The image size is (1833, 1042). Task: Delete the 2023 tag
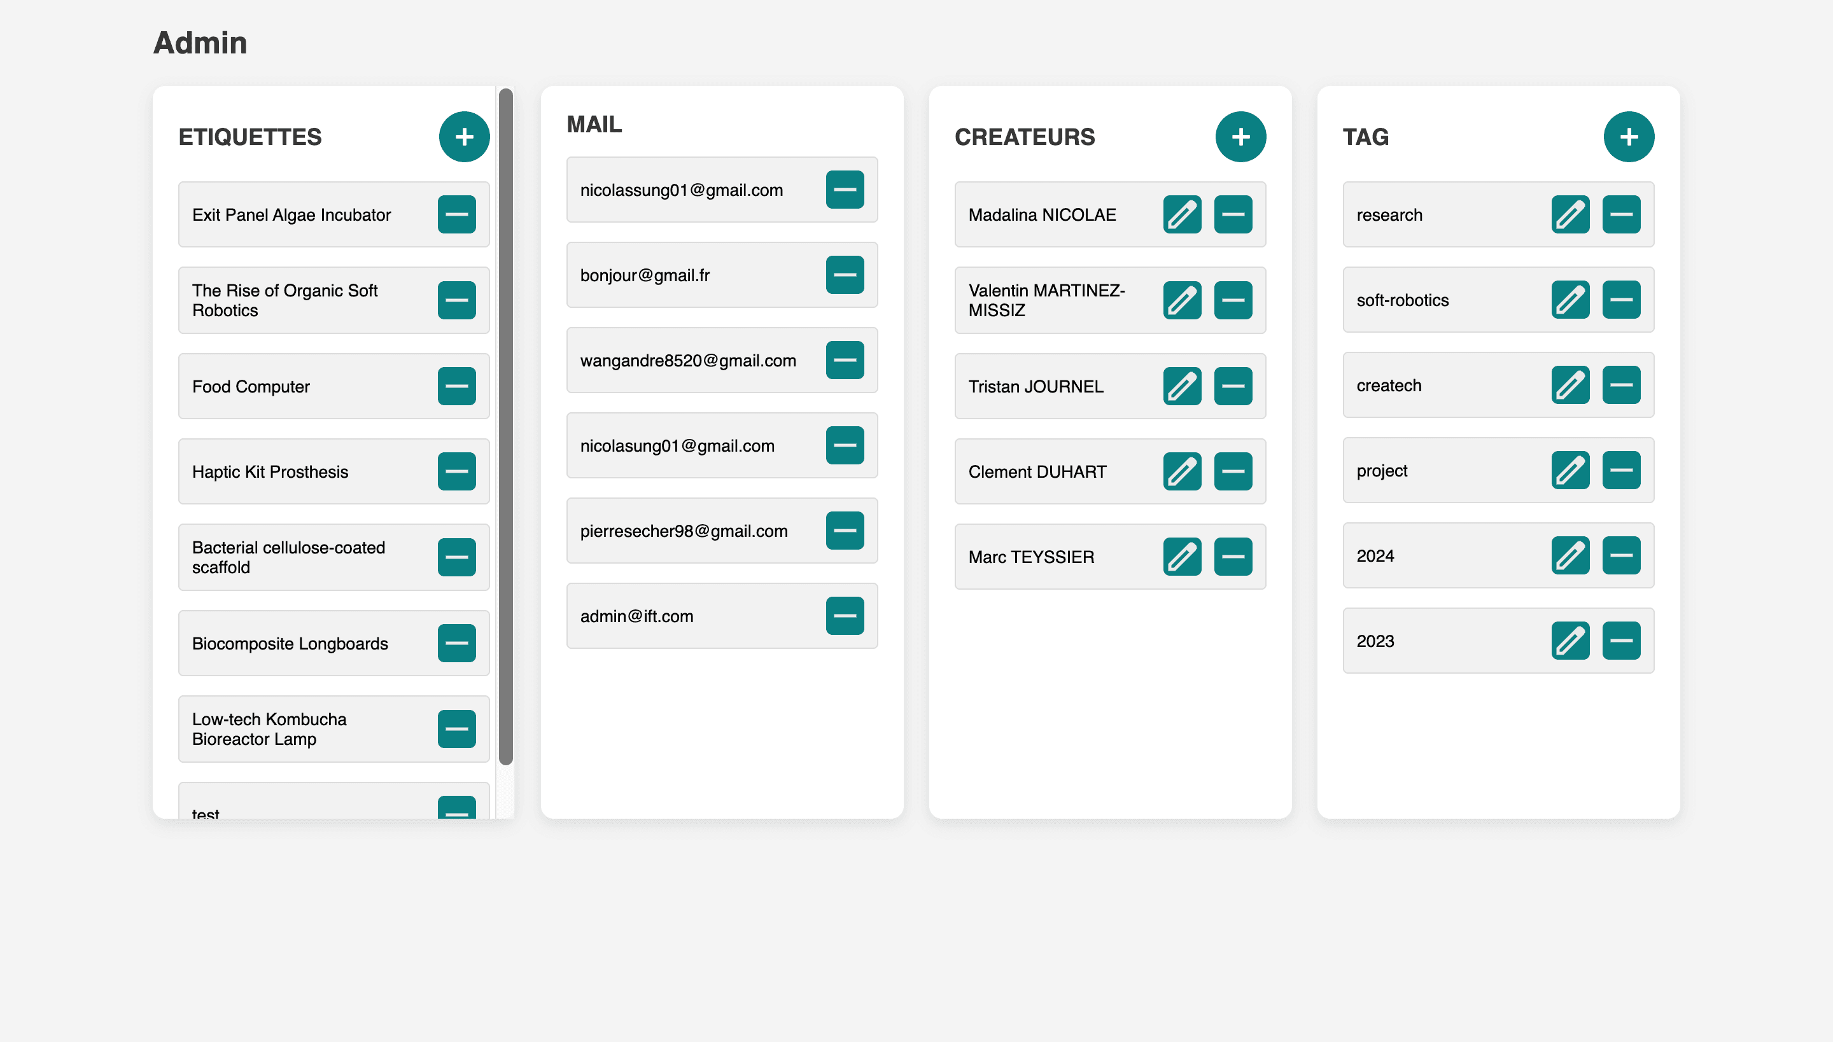pyautogui.click(x=1621, y=641)
